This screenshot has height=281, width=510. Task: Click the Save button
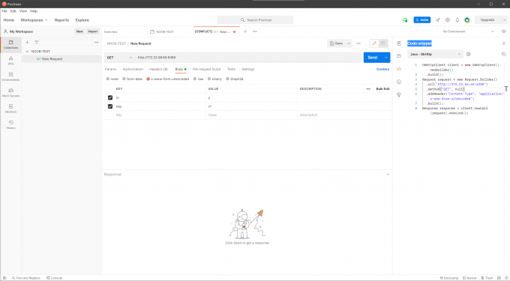(336, 43)
